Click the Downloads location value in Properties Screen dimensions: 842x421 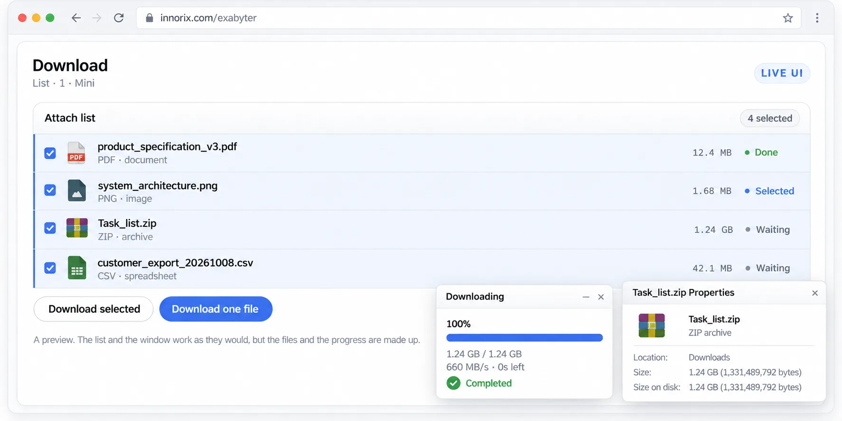point(709,357)
